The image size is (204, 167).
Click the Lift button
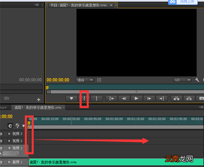click(x=176, y=98)
